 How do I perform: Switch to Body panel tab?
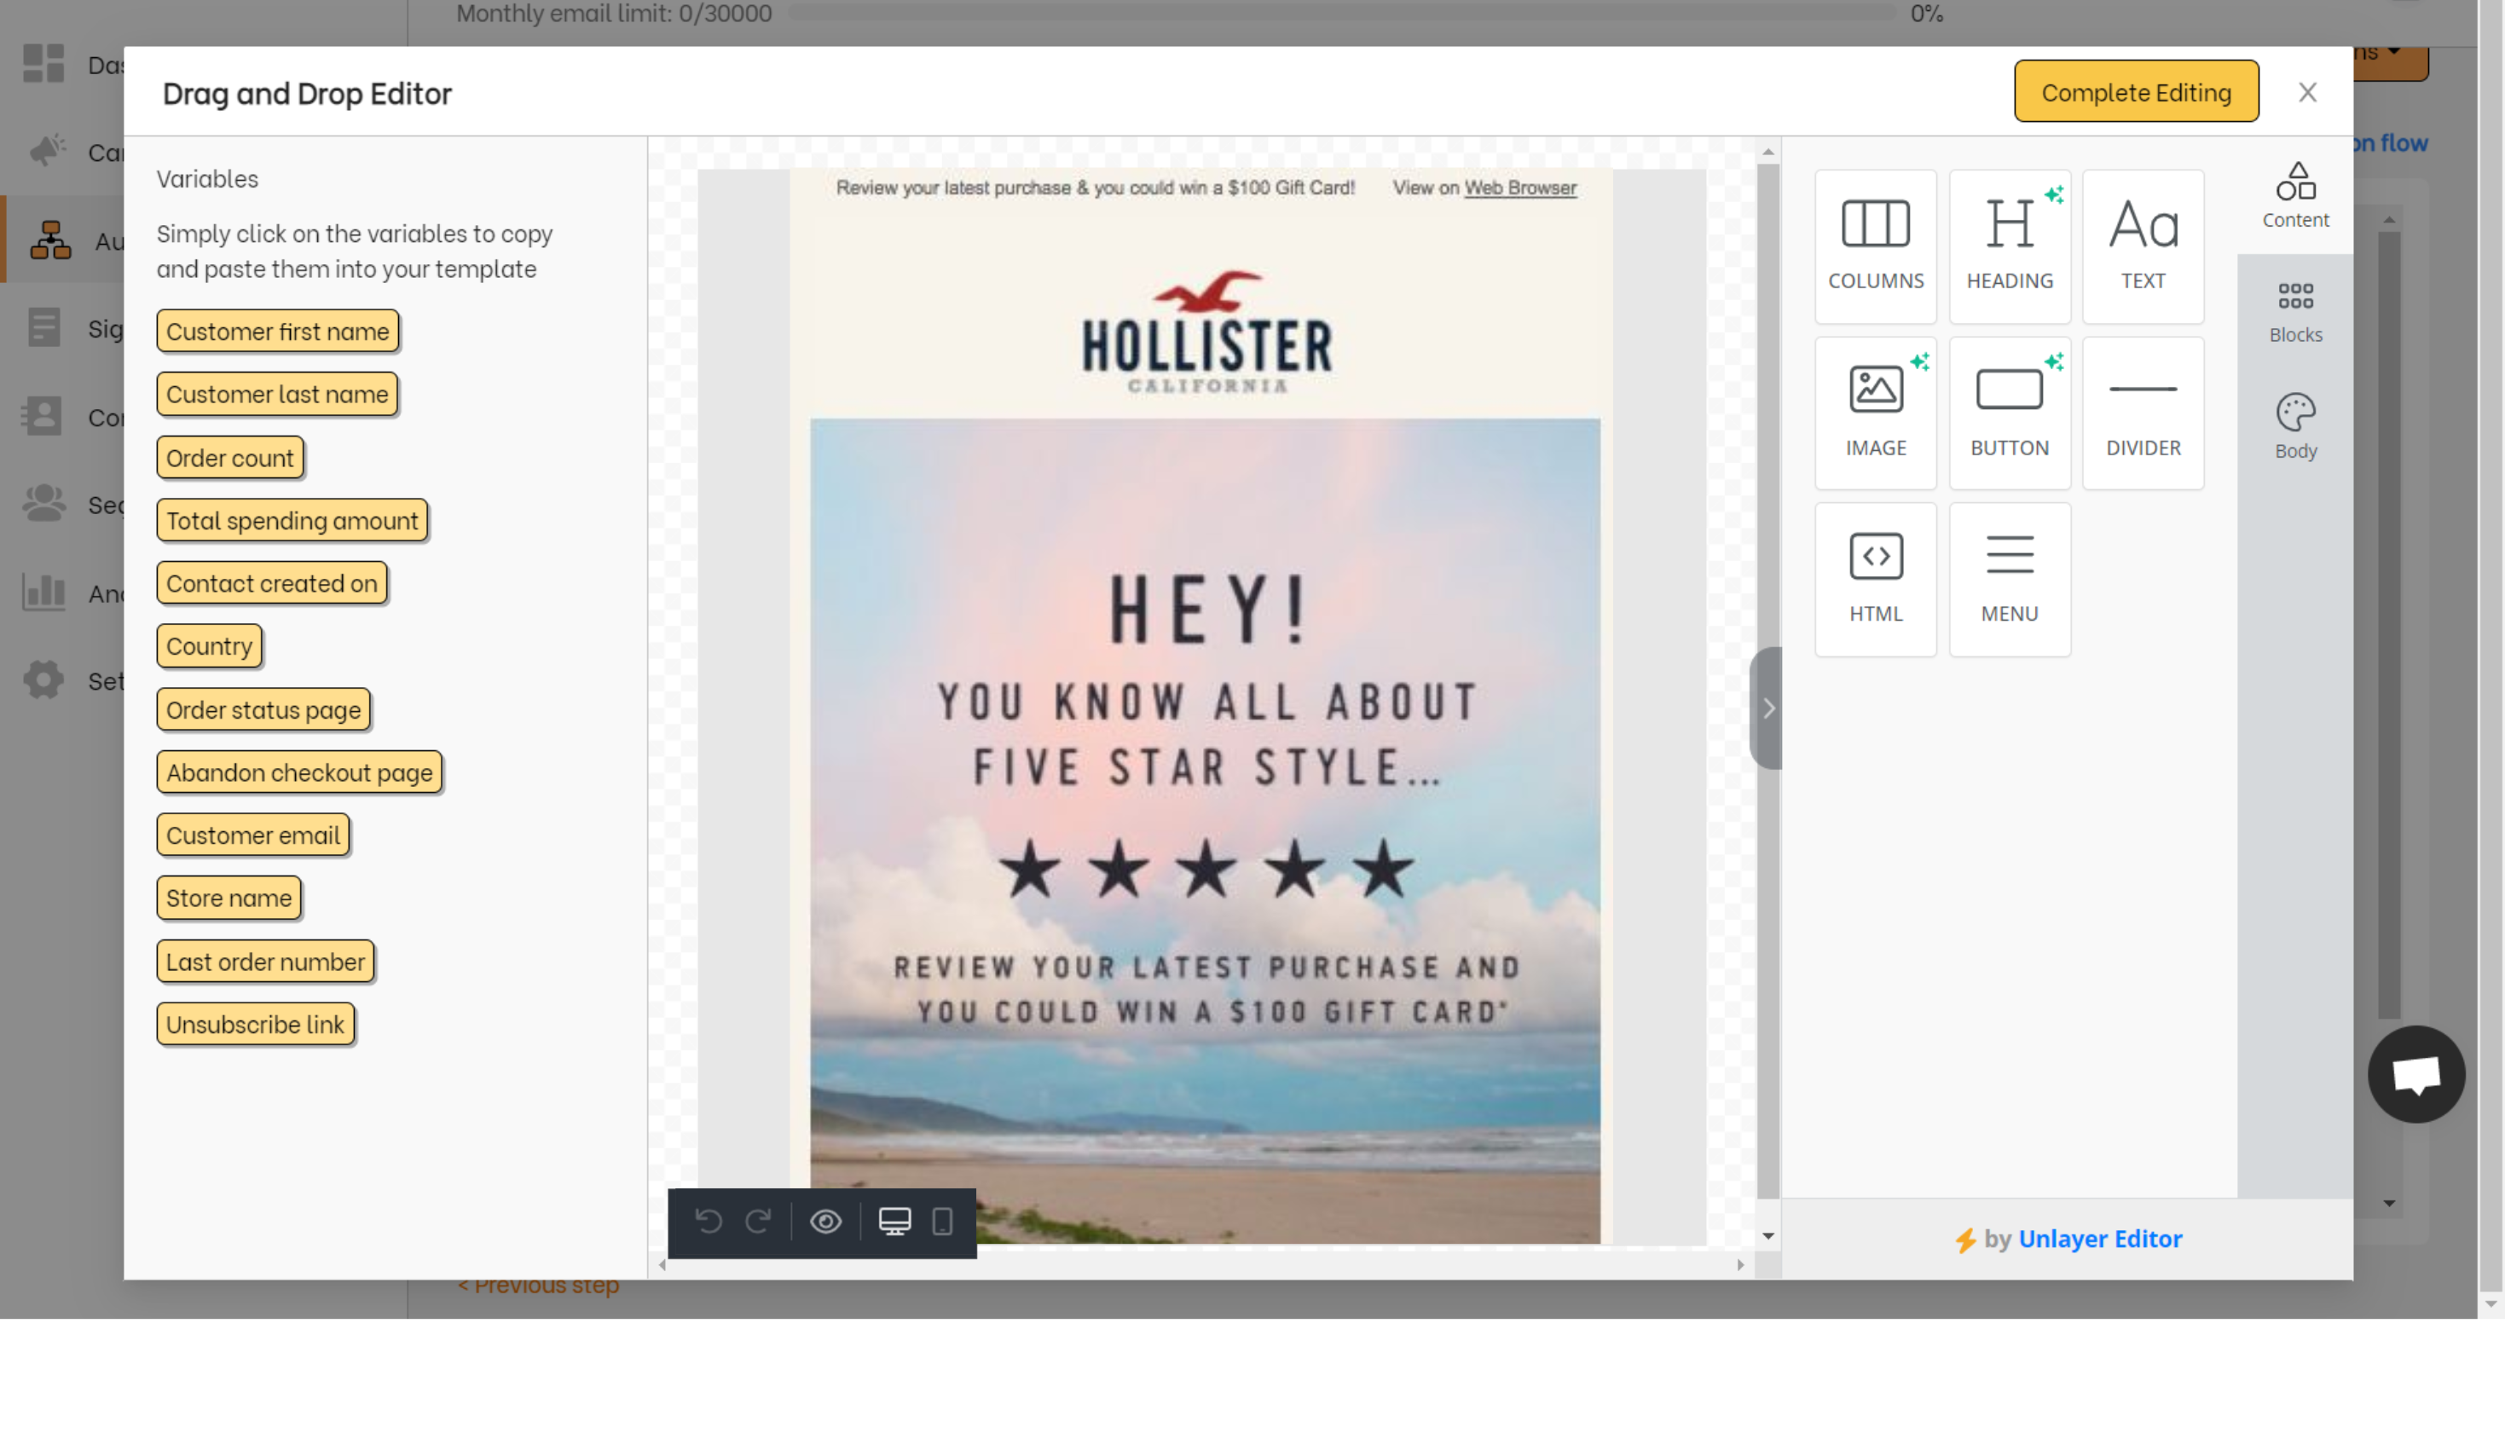click(x=2295, y=426)
